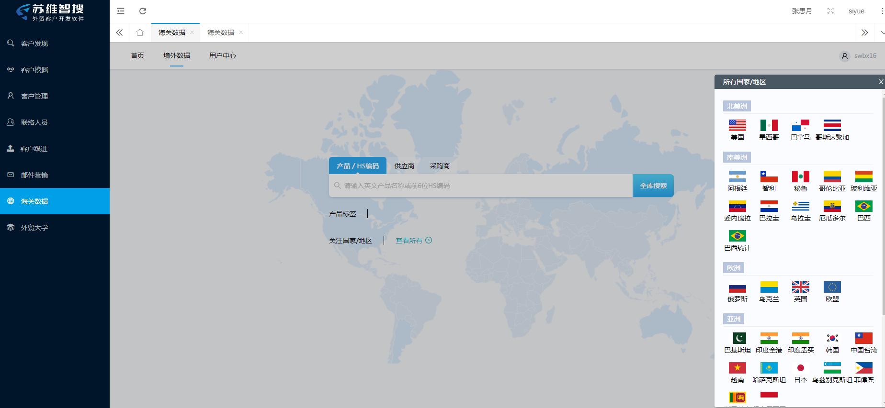This screenshot has width=885, height=408.
Task: Open 用户中心 in the navigation menu
Action: [223, 55]
